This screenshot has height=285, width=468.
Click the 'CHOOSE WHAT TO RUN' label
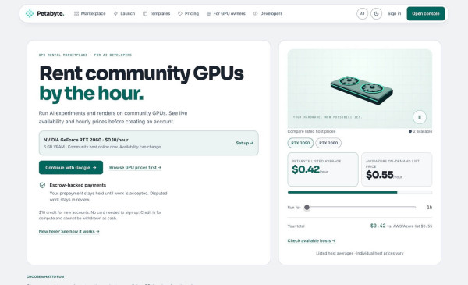tap(45, 277)
